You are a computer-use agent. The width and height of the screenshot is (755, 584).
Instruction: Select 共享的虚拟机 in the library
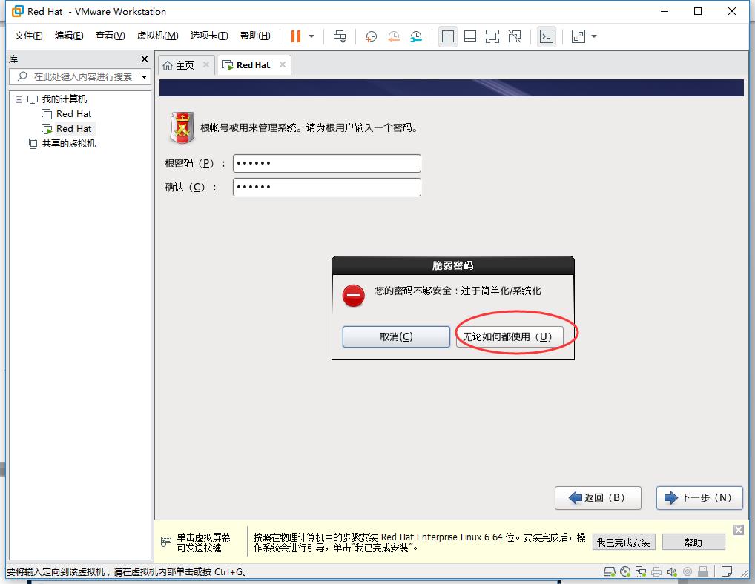68,143
